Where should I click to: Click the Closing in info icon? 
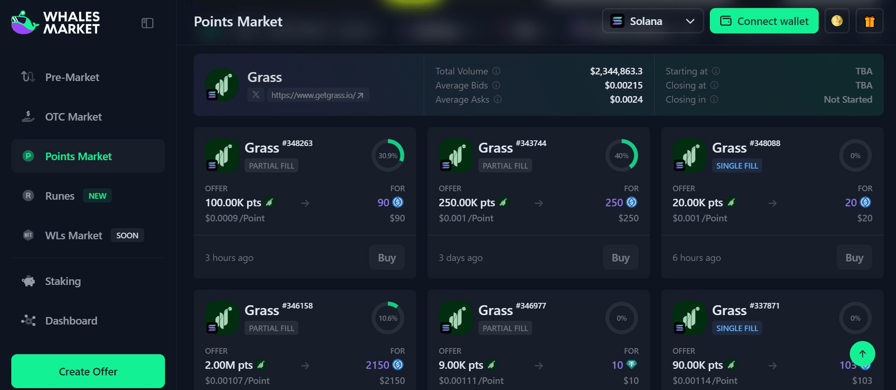coord(714,99)
